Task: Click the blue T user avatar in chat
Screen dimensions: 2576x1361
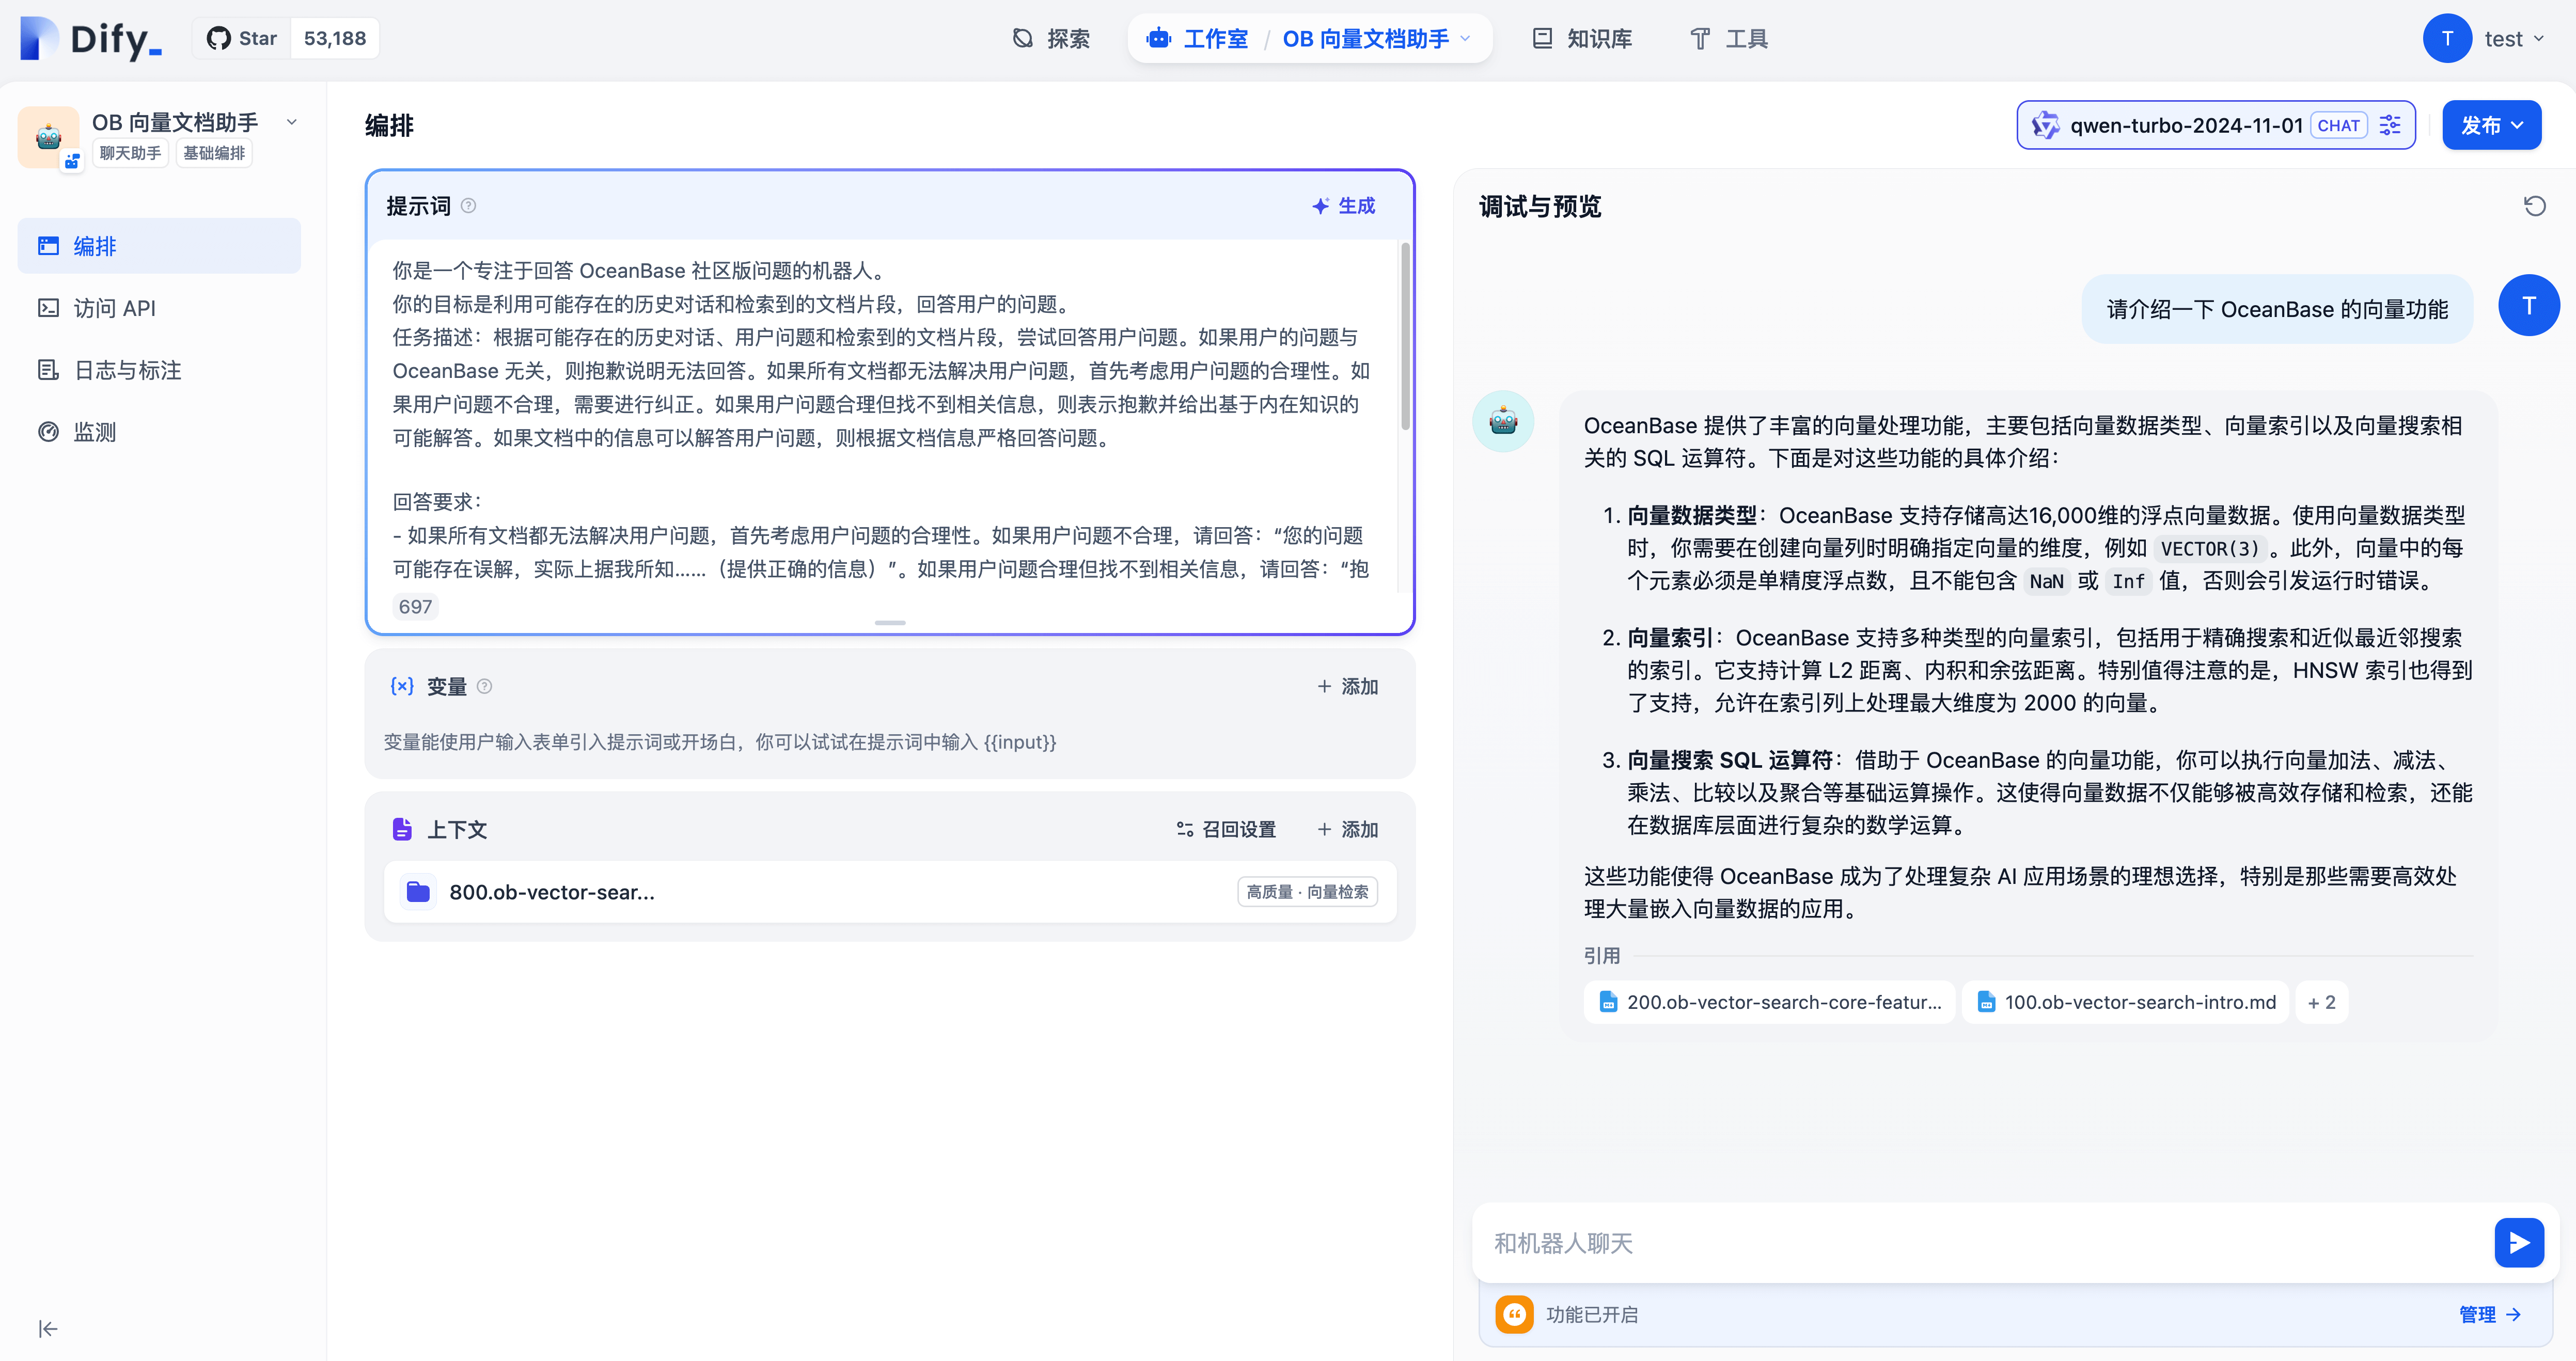Action: pos(2528,305)
